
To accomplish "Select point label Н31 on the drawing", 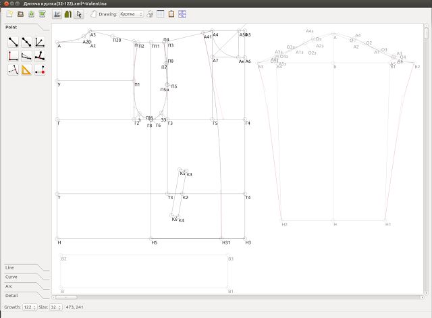I will tap(226, 243).
